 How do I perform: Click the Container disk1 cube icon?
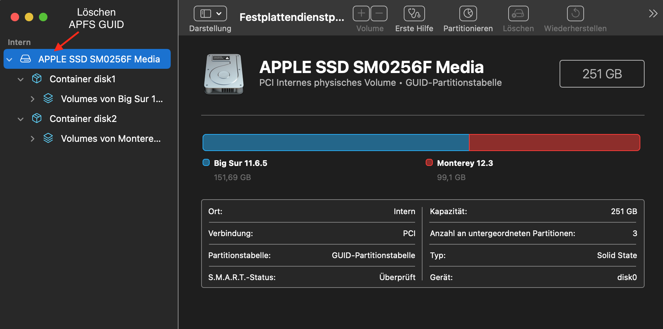click(x=37, y=79)
